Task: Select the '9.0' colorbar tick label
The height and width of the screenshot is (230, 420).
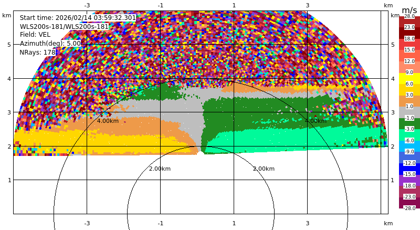Action: (x=409, y=72)
